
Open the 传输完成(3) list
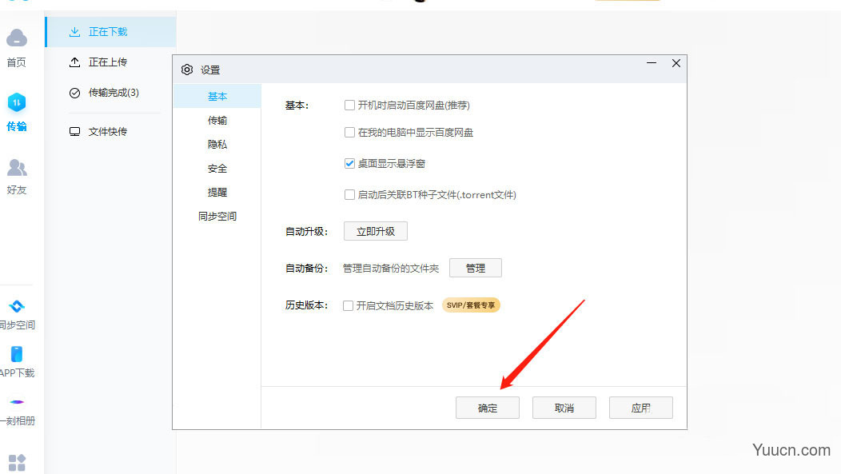[x=110, y=93]
